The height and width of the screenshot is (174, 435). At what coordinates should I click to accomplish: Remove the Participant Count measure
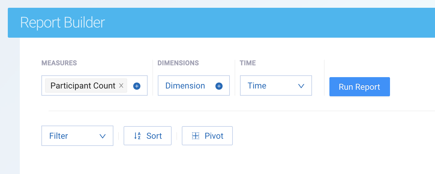[x=121, y=86]
